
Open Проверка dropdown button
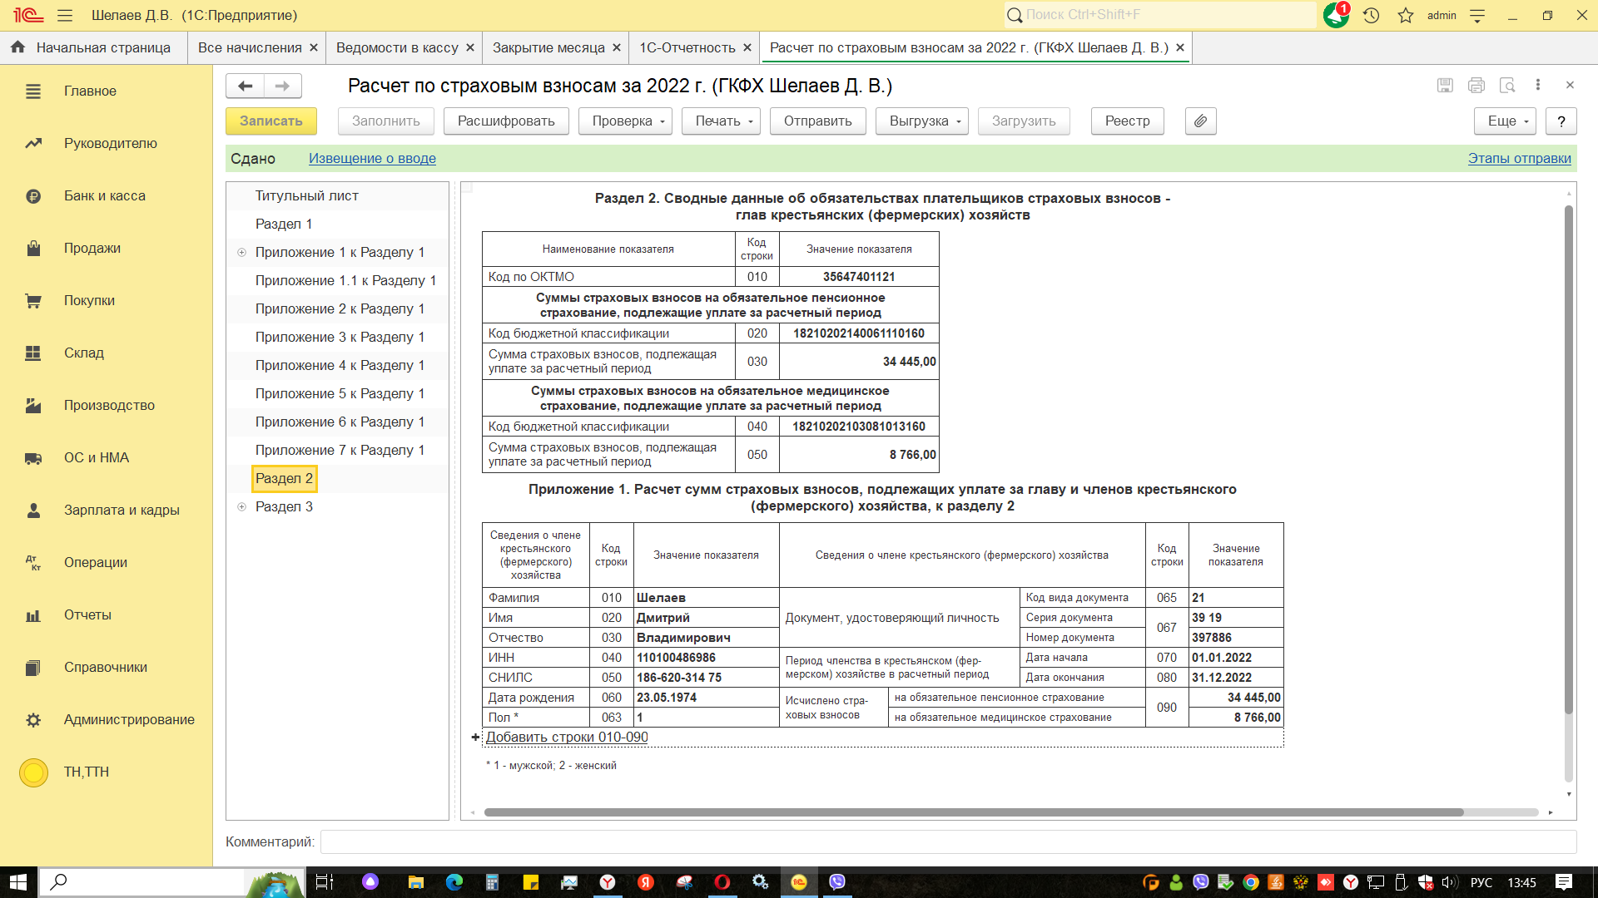tap(625, 121)
